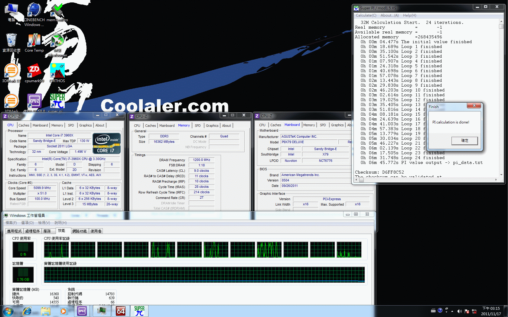Open the Caches tab in left CPU-Z

click(24, 125)
